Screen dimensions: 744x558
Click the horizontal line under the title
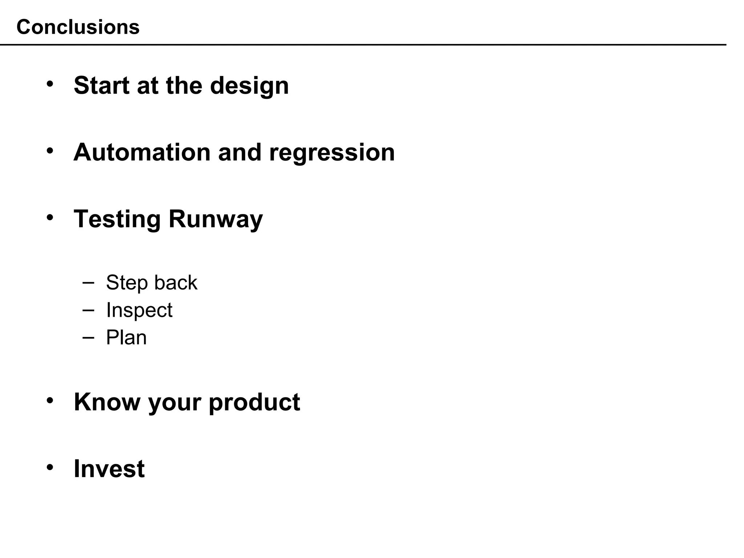click(x=363, y=45)
